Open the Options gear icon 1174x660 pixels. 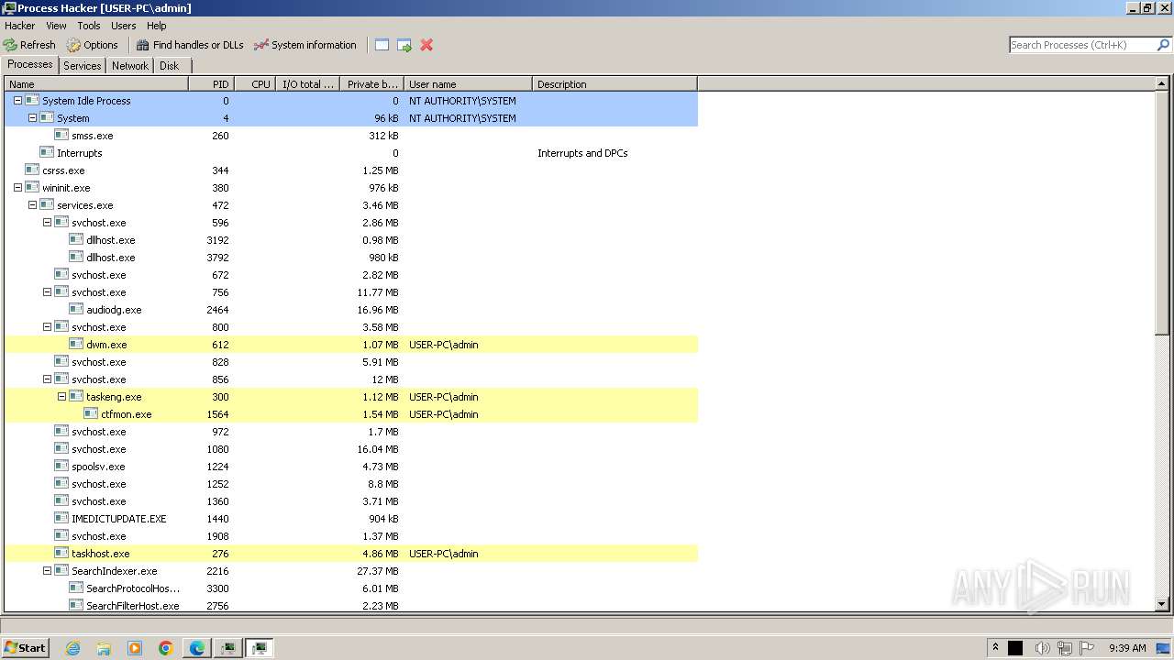[x=73, y=45]
